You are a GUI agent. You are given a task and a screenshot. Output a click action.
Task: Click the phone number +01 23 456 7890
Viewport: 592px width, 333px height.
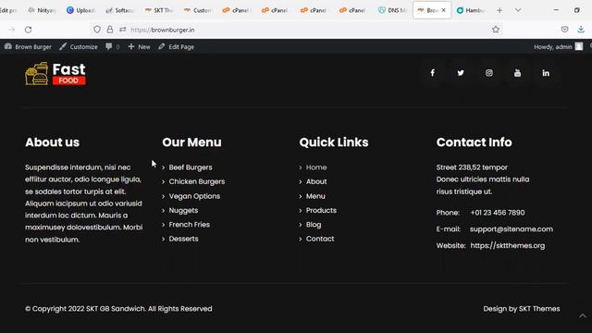pyautogui.click(x=498, y=213)
